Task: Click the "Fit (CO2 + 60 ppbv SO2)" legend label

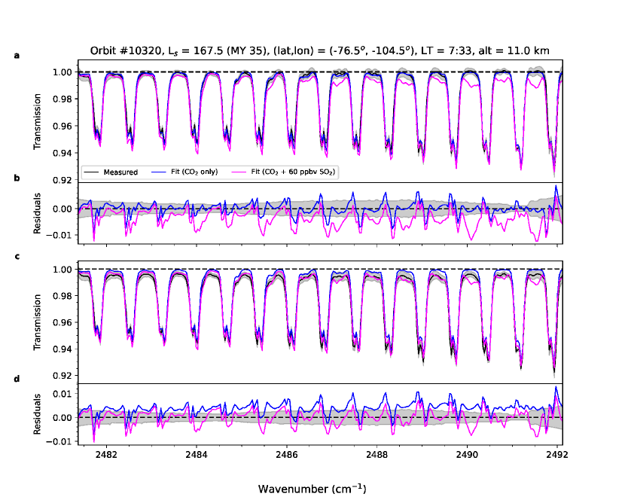Action: (293, 172)
